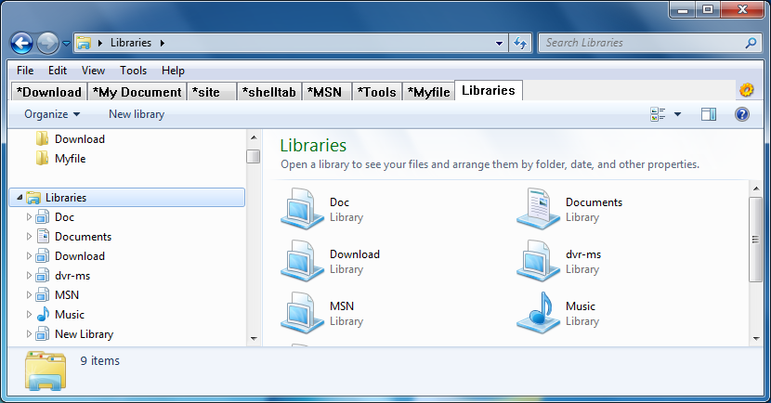Click Doc library icon in navigation tree

(x=43, y=216)
